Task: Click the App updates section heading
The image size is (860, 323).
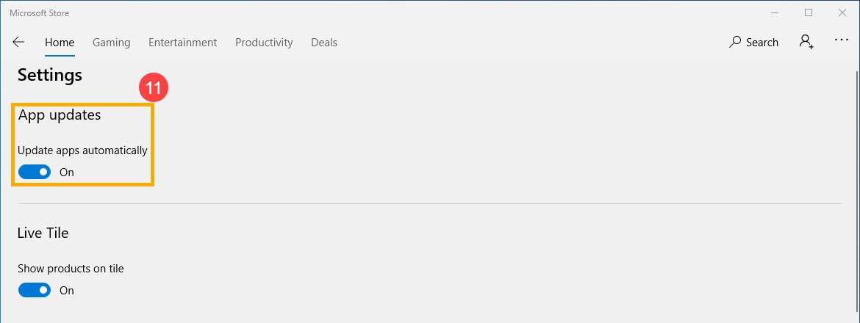Action: 60,115
